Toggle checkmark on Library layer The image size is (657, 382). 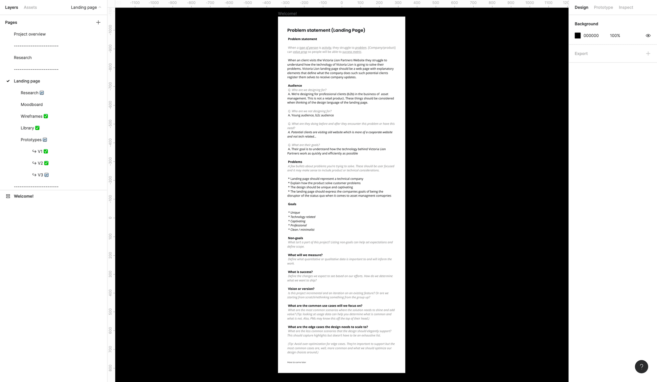pyautogui.click(x=37, y=128)
